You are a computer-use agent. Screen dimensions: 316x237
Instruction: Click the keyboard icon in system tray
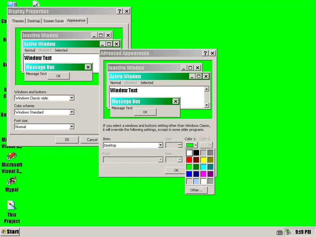(279, 232)
